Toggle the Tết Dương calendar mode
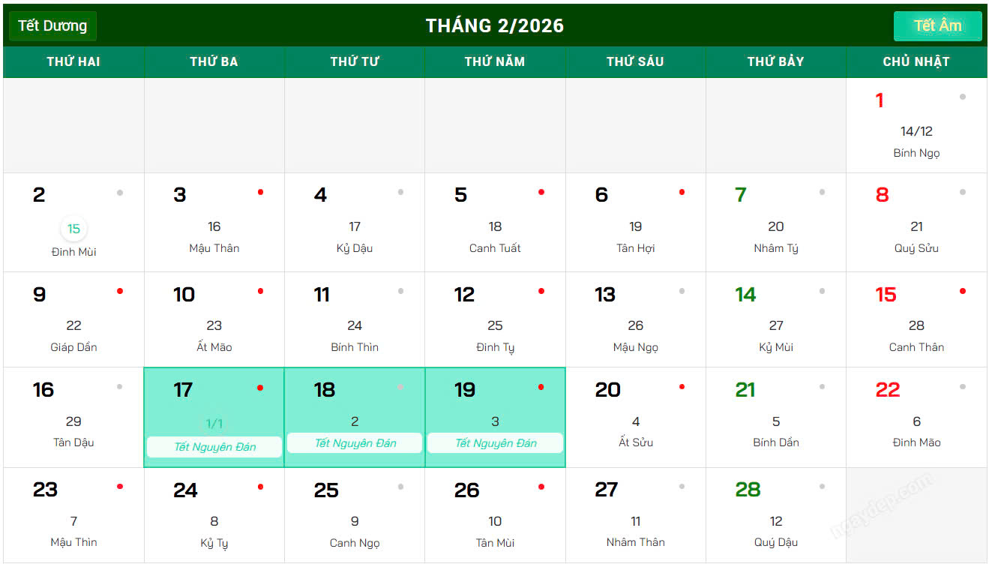 pos(52,25)
